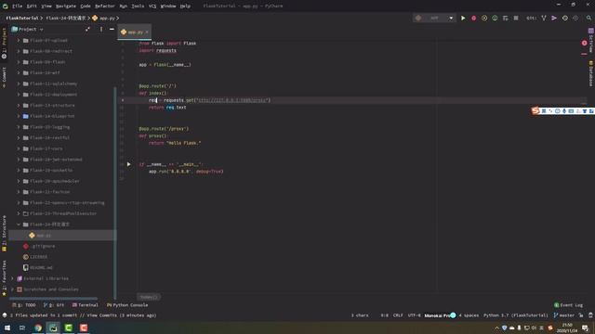Expand the flask-17-cors folder
The image size is (595, 334).
tap(19, 148)
